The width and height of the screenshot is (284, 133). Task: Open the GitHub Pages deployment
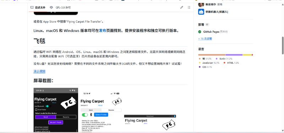pos(211,32)
